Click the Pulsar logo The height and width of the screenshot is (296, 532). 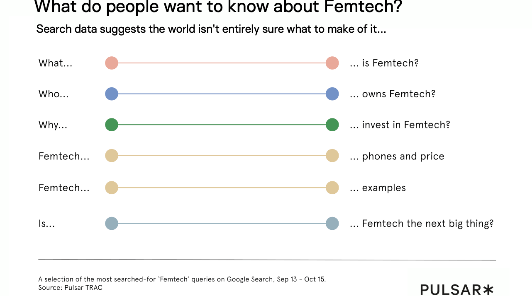tap(457, 289)
